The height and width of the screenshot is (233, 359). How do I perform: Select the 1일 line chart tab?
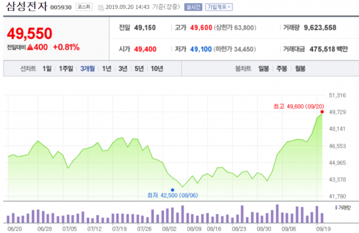pyautogui.click(x=47, y=68)
